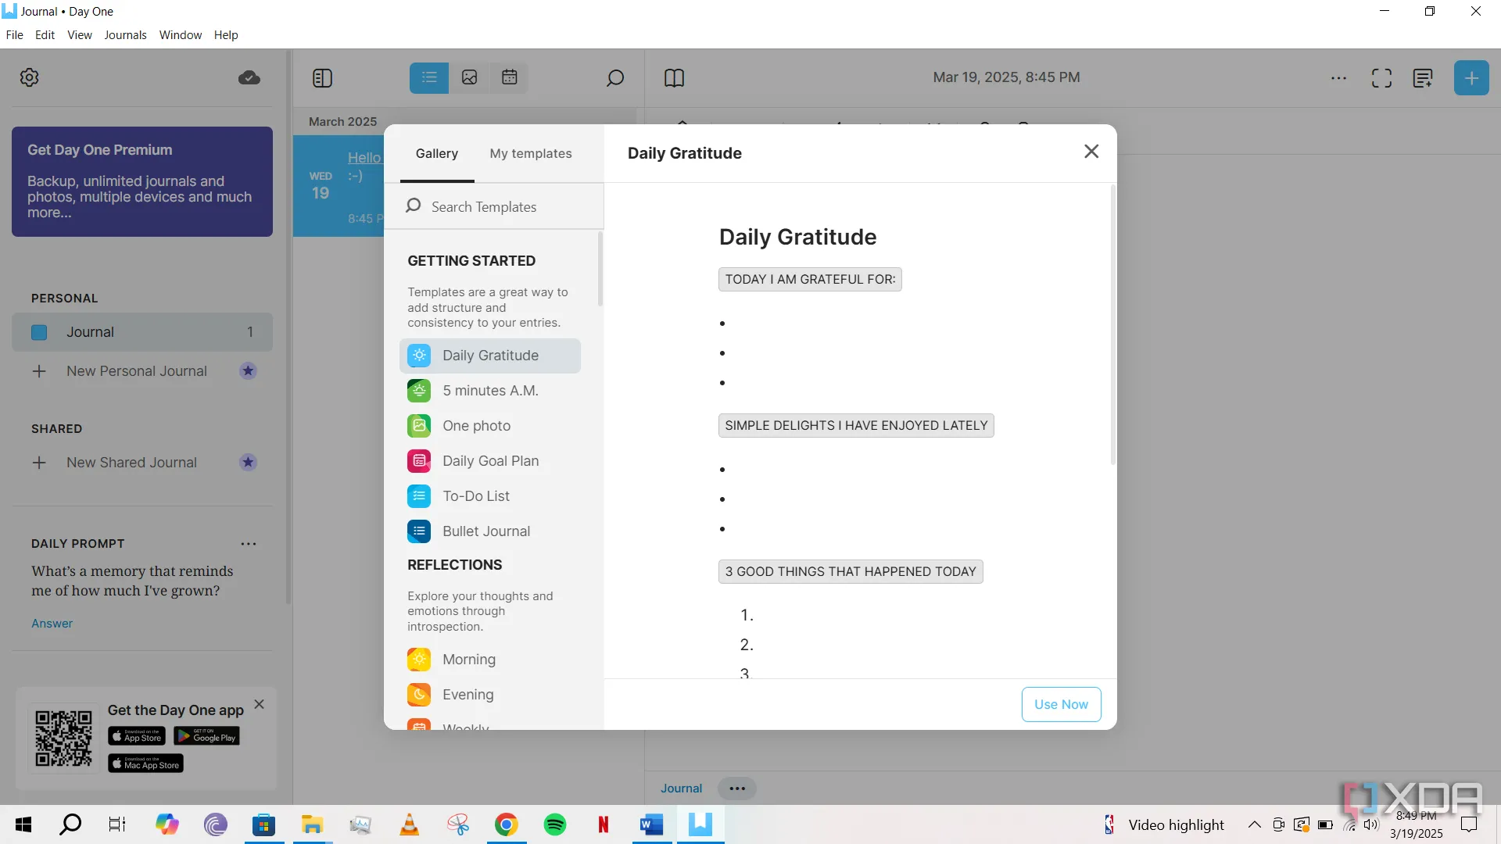1501x844 pixels.
Task: Select the Morning reflection template
Action: click(490, 660)
